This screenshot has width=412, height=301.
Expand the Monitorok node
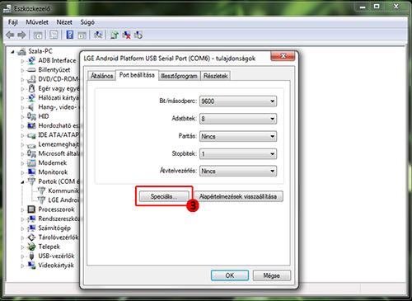tap(22, 172)
